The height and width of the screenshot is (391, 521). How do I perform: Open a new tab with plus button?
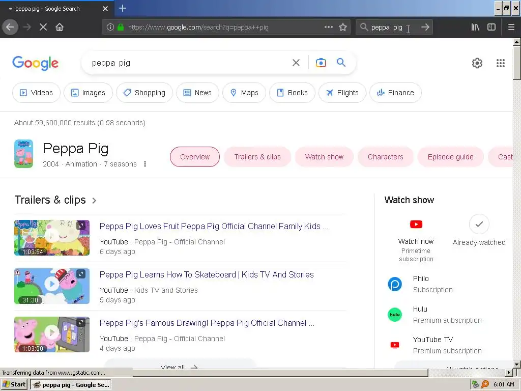click(x=122, y=8)
